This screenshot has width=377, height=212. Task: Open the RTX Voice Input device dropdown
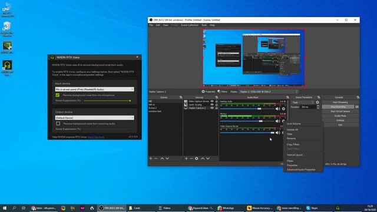94,89
